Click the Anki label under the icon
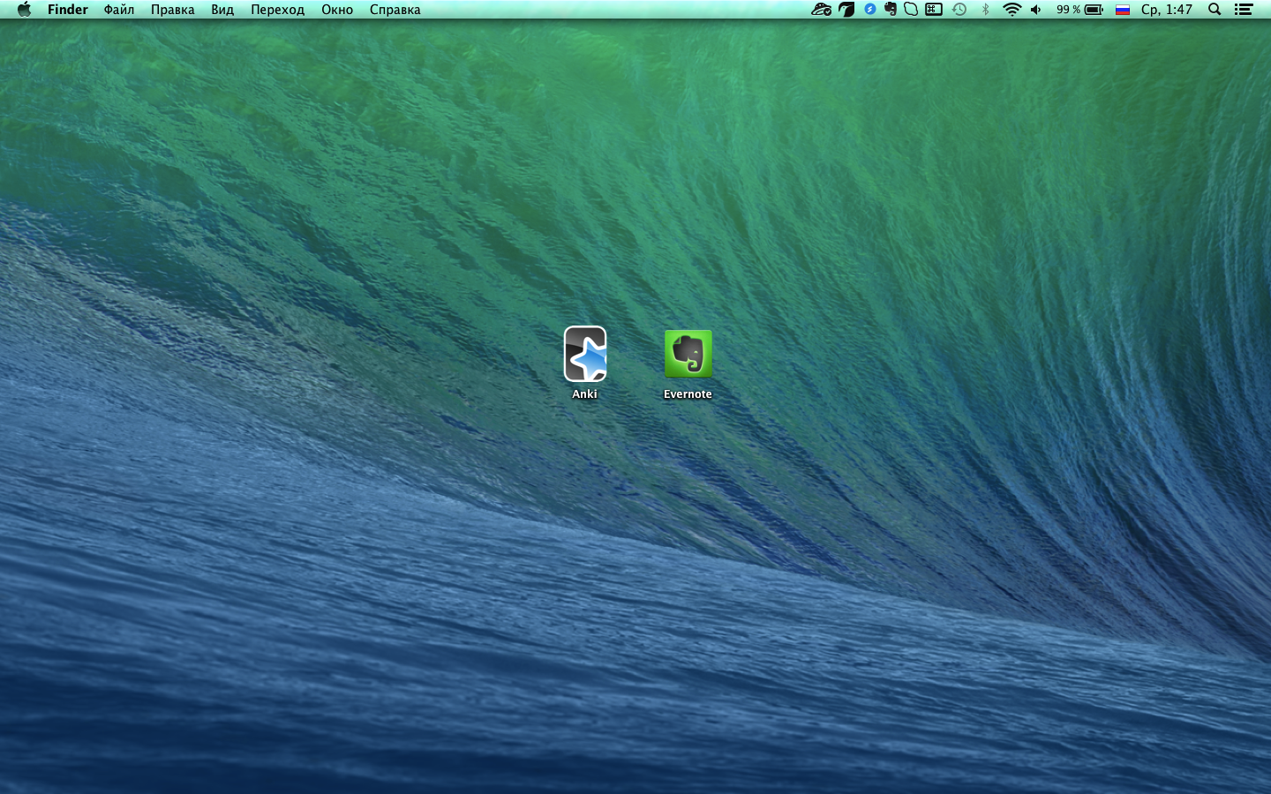 585,394
